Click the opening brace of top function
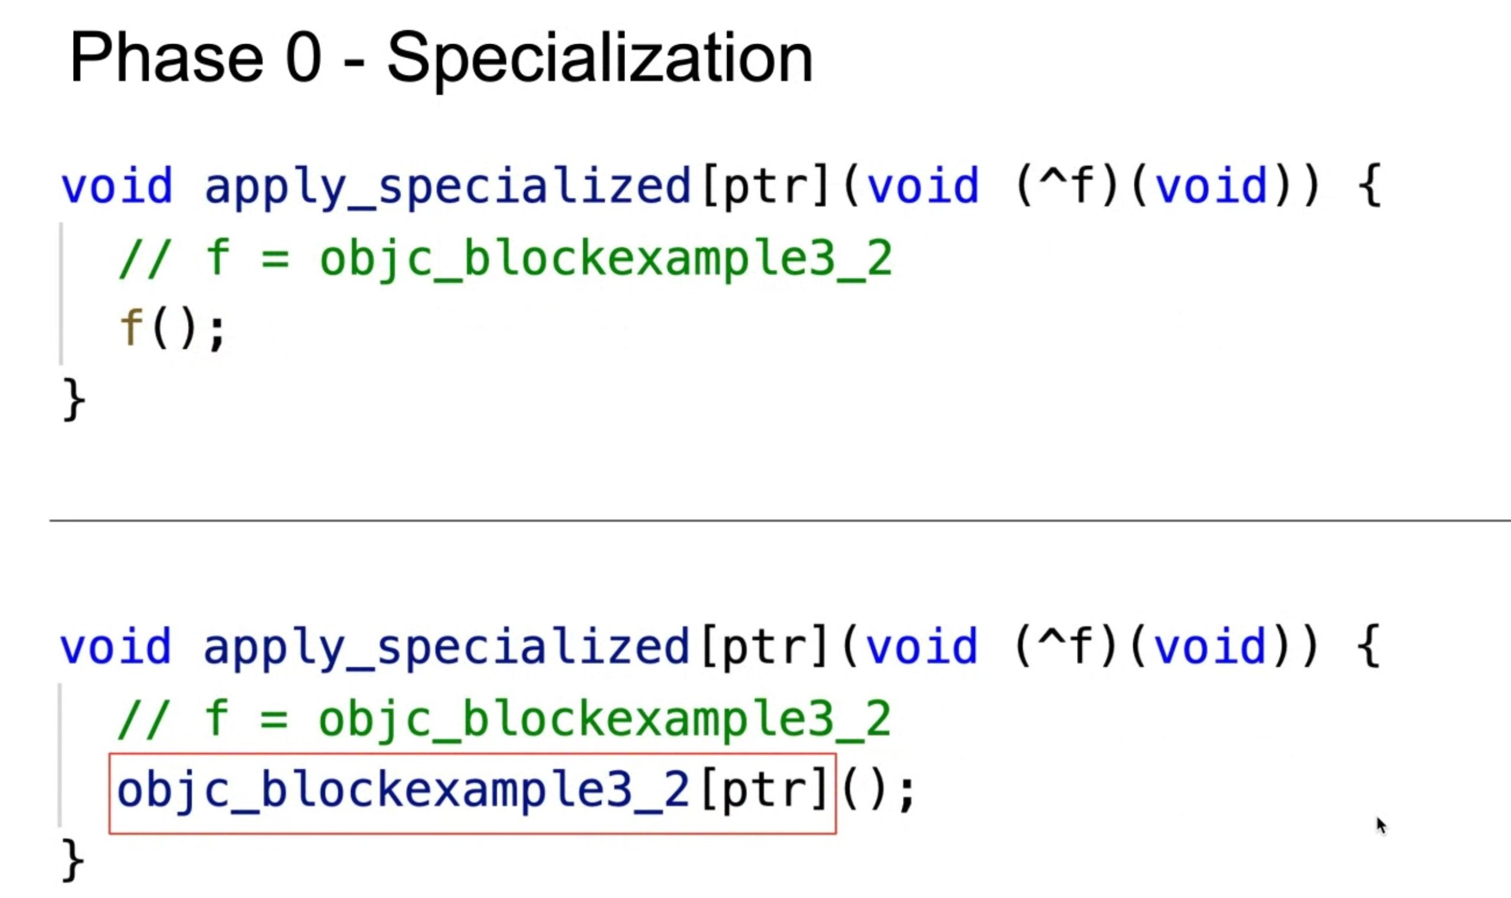This screenshot has height=898, width=1511. click(1369, 185)
